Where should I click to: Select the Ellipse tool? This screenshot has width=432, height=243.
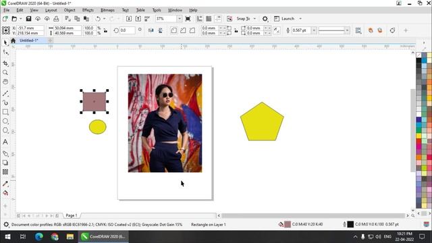coord(5,122)
